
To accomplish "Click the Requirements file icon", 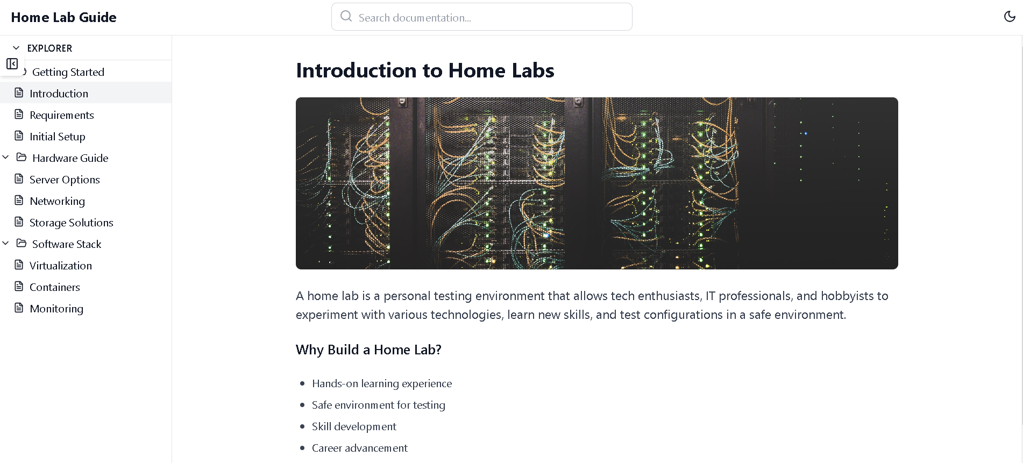I will (x=19, y=115).
